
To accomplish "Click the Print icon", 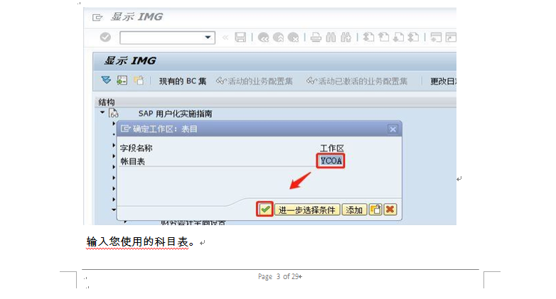I will click(x=316, y=37).
